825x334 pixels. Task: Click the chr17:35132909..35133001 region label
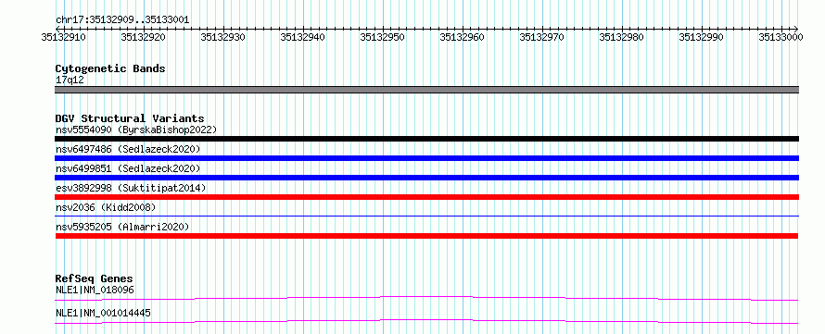point(122,20)
